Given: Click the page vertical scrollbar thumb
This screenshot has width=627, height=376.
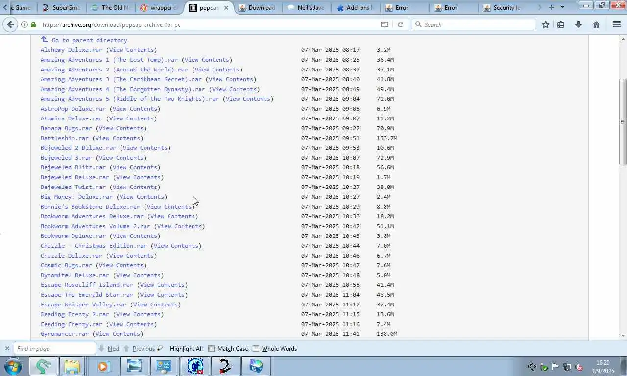Looking at the screenshot, I should 623,122.
